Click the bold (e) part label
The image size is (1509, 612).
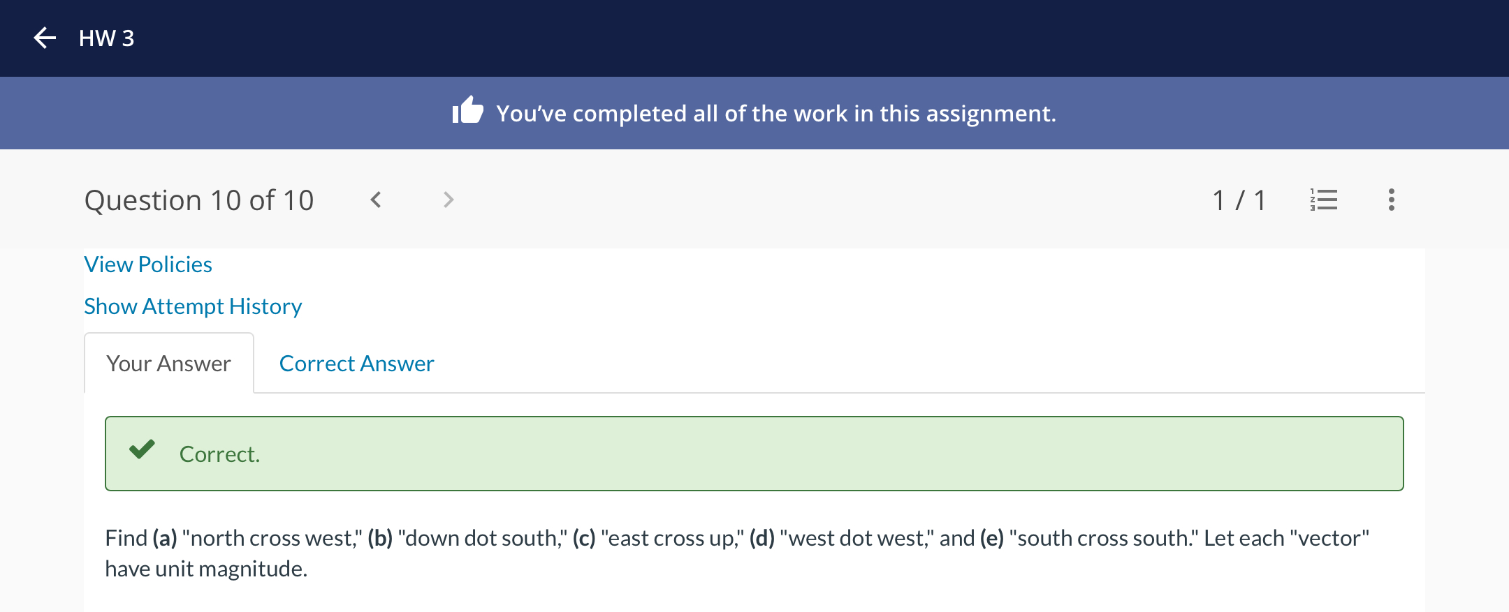991,538
